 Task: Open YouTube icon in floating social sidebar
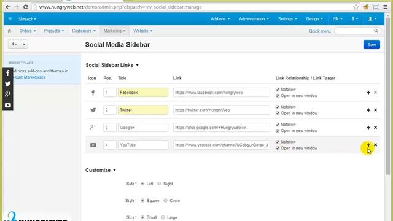click(x=8, y=105)
